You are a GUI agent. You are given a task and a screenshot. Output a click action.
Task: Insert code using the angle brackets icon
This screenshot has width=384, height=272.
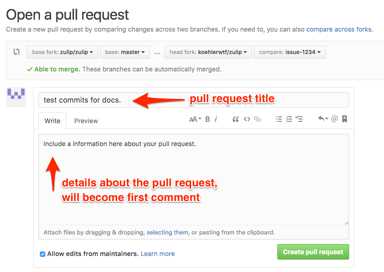[247, 119]
